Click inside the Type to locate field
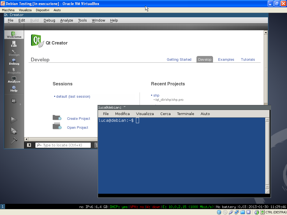The image size is (287, 215). click(x=64, y=145)
